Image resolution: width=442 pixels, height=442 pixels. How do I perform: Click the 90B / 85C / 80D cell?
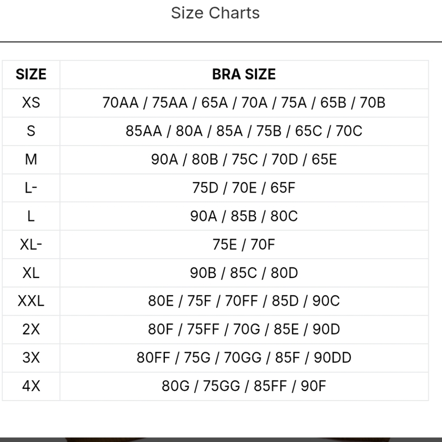click(244, 273)
